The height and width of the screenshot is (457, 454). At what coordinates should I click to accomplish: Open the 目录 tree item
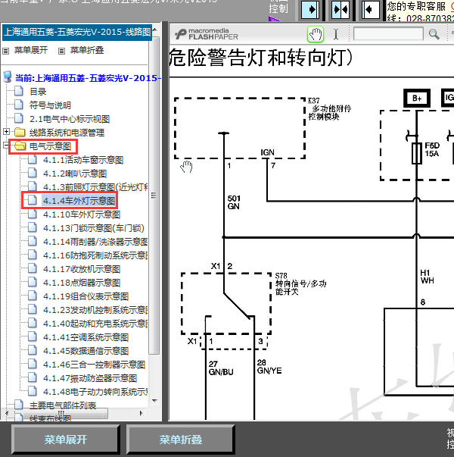(x=38, y=92)
